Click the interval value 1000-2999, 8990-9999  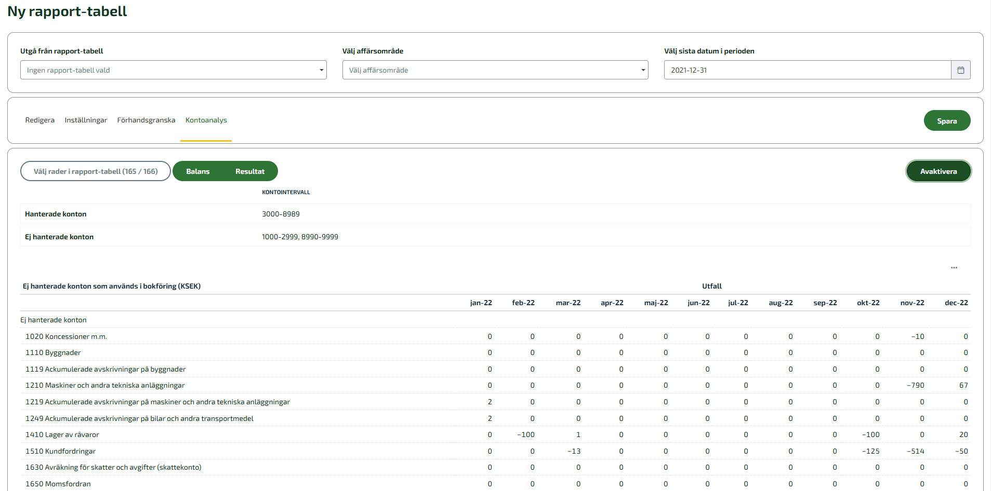click(300, 237)
